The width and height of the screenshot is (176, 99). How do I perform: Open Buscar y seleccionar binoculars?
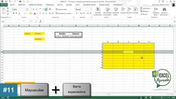164,12
